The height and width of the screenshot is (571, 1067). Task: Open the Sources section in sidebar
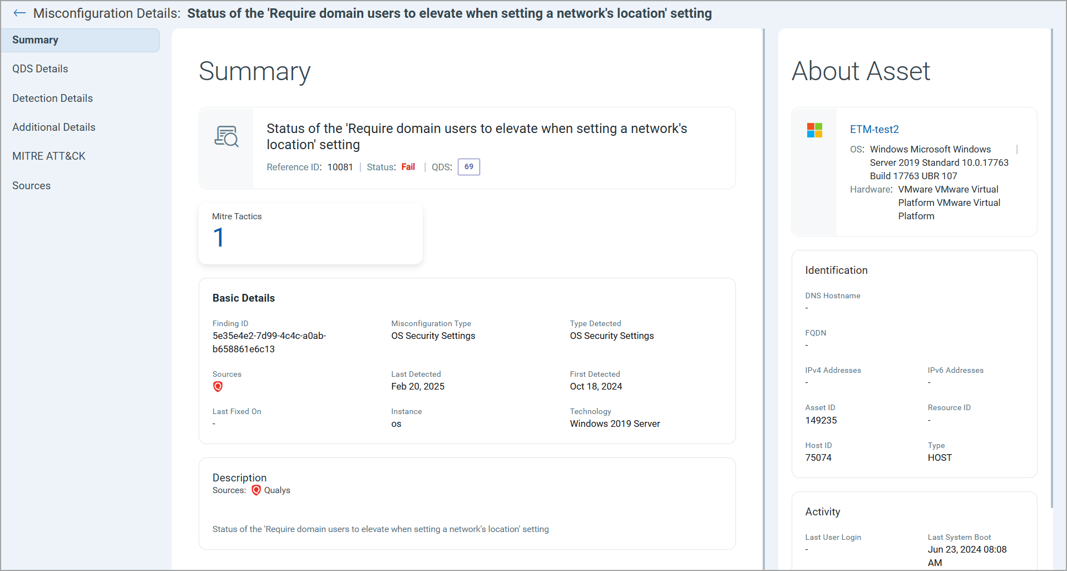click(31, 186)
